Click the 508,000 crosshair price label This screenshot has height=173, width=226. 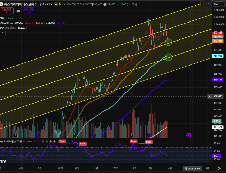218,97
